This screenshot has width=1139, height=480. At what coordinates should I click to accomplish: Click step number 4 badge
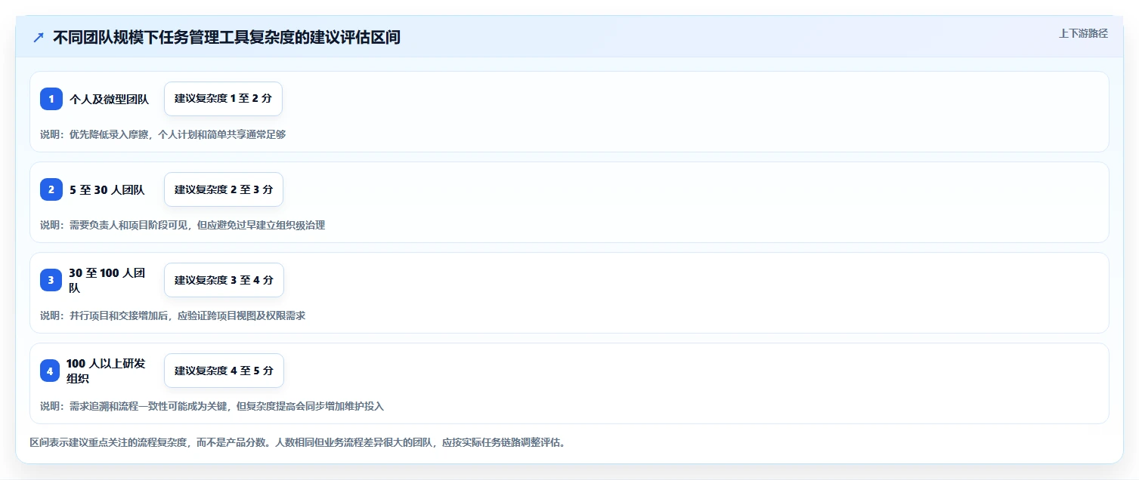point(50,371)
